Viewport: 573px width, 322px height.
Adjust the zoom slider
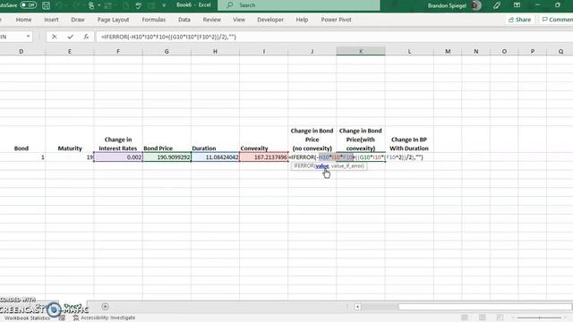coord(539,318)
